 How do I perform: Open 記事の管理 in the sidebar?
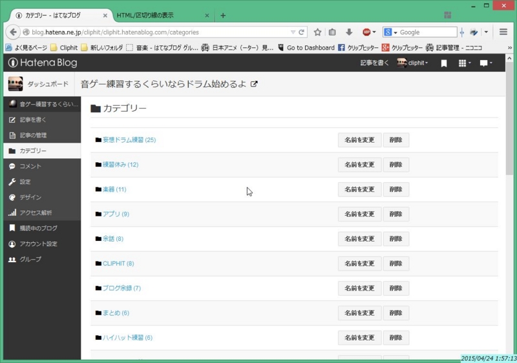click(42, 135)
